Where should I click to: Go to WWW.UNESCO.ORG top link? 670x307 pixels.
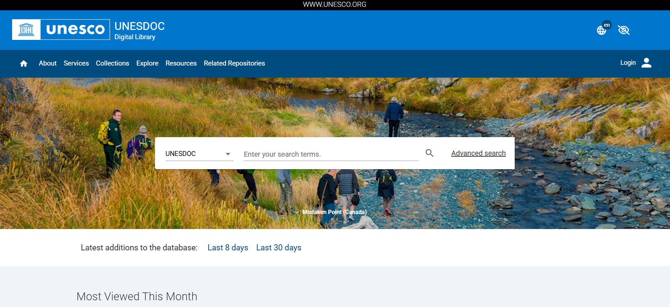334,5
